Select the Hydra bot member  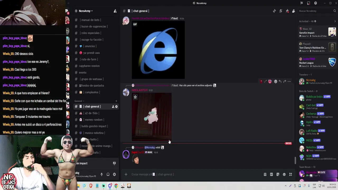(317, 123)
